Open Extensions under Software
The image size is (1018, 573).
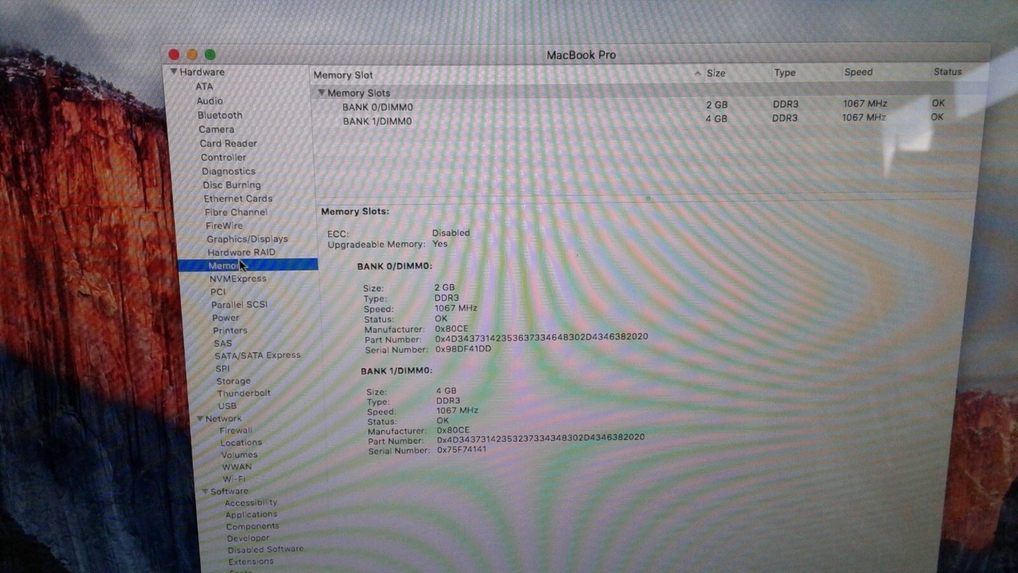251,562
